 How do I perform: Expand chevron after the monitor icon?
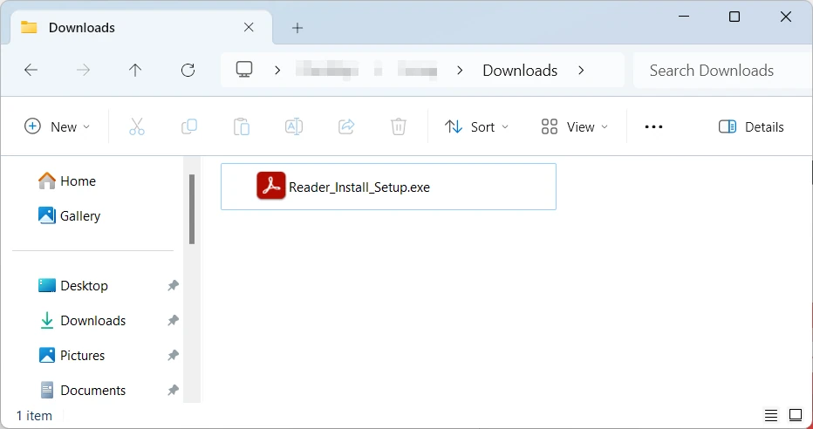pos(277,70)
